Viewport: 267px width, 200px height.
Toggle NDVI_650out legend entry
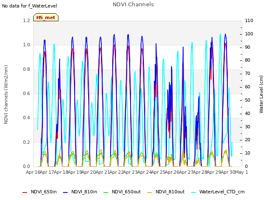pyautogui.click(x=122, y=192)
